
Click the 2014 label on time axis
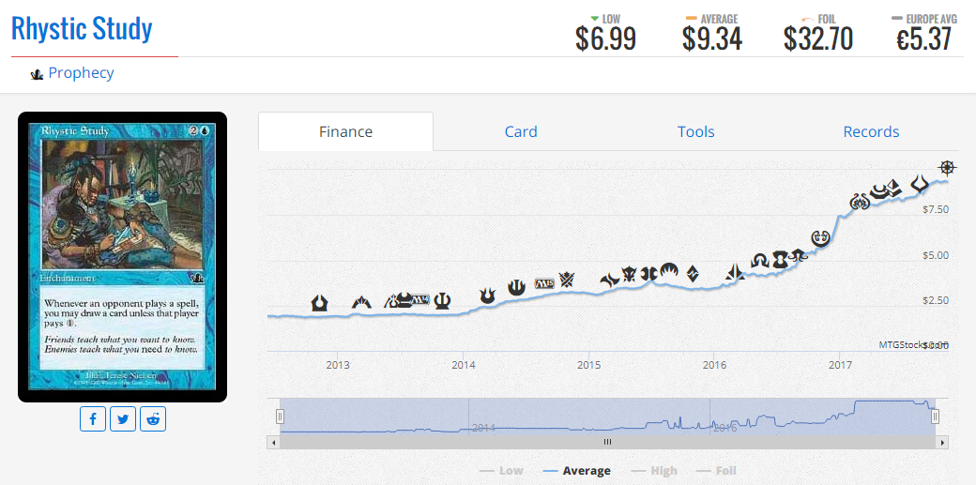coord(463,364)
